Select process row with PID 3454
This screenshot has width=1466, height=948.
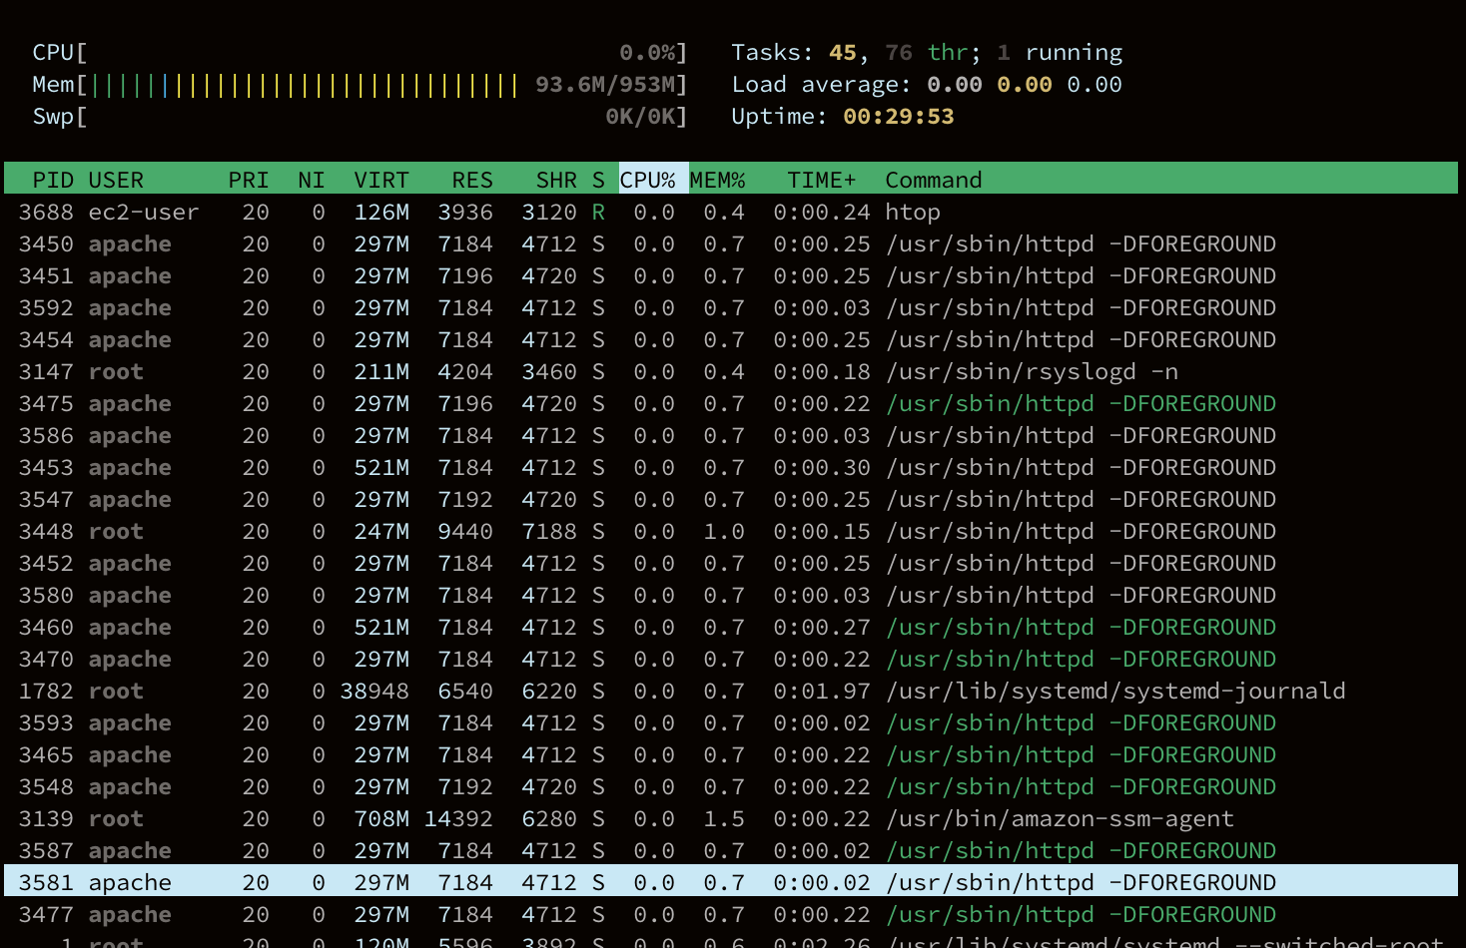731,339
